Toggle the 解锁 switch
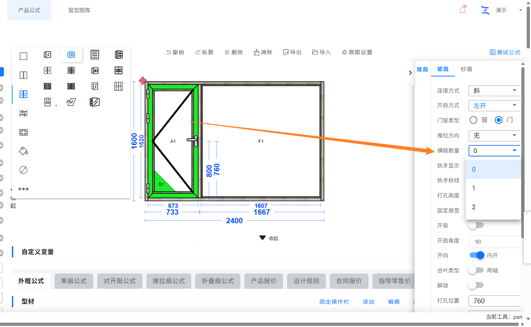The width and height of the screenshot is (531, 327). [x=476, y=285]
